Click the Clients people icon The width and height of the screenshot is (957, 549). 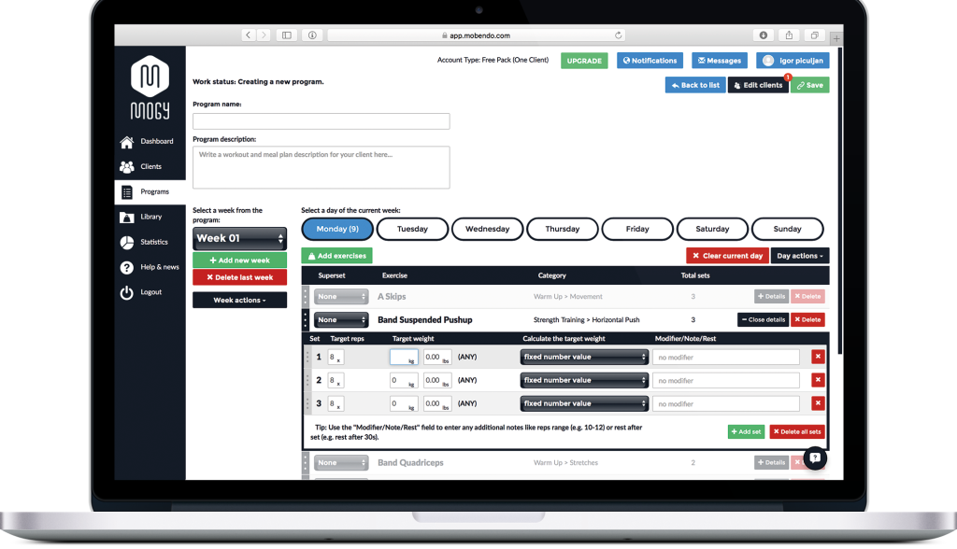(126, 167)
